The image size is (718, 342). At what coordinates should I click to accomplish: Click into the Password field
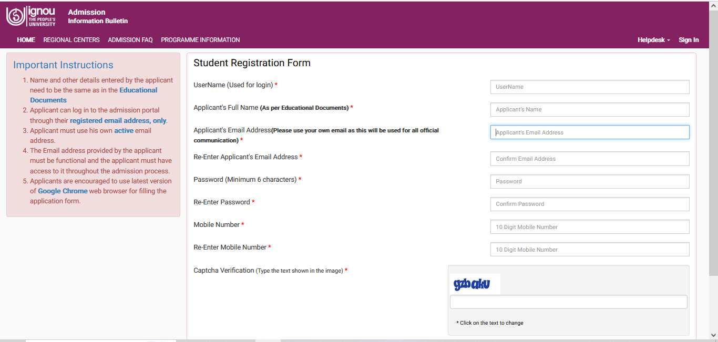pos(589,181)
